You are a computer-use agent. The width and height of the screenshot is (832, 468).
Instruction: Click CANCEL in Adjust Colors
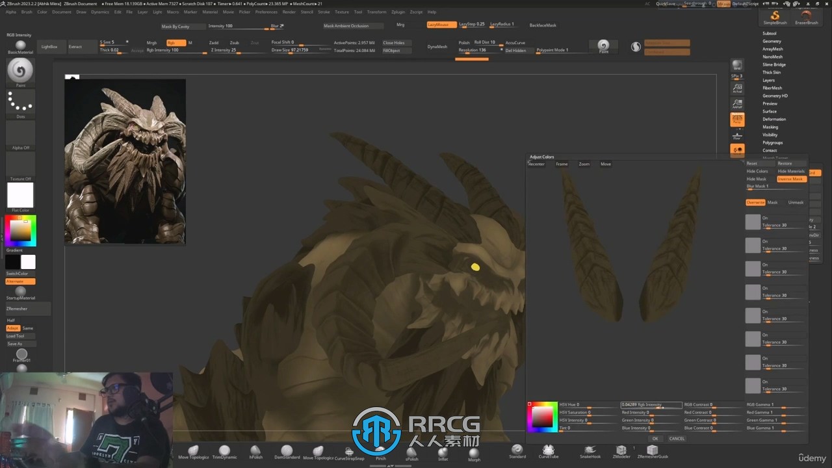(677, 438)
